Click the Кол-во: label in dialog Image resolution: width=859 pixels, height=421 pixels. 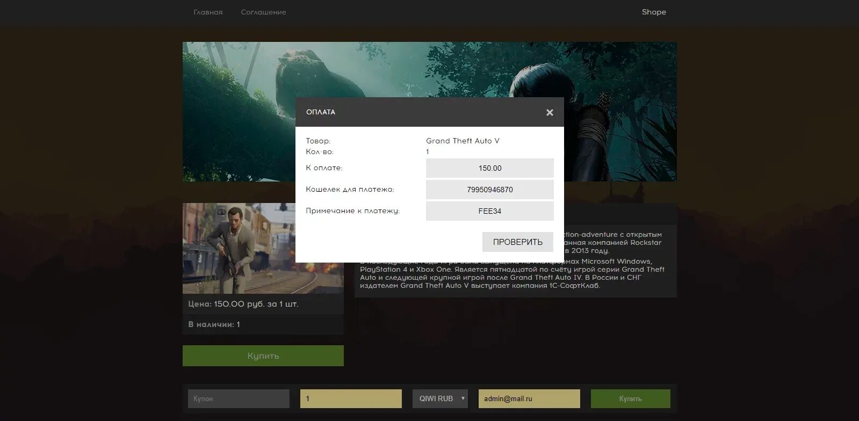(320, 152)
